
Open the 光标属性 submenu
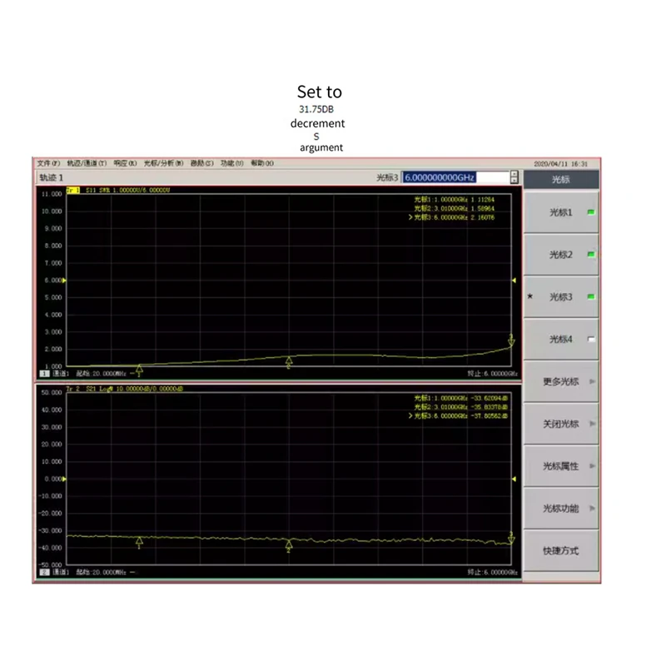[560, 466]
